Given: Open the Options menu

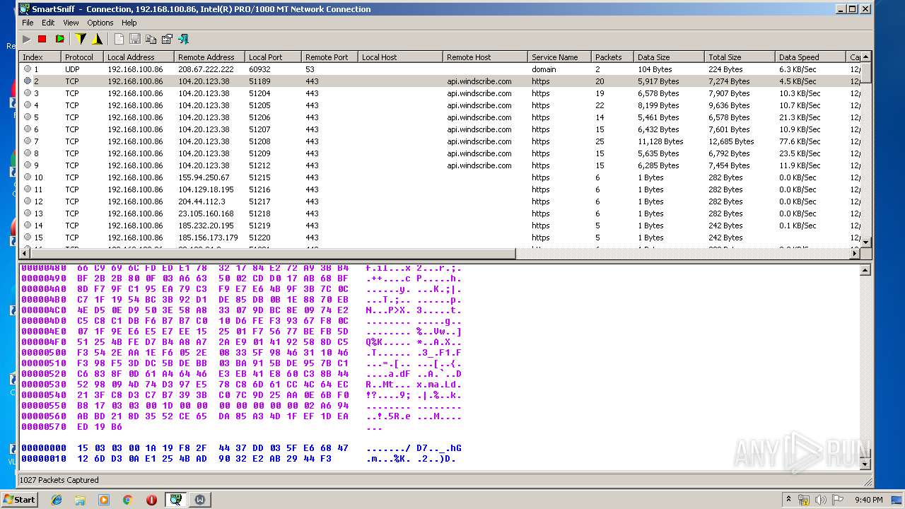Looking at the screenshot, I should click(x=100, y=23).
